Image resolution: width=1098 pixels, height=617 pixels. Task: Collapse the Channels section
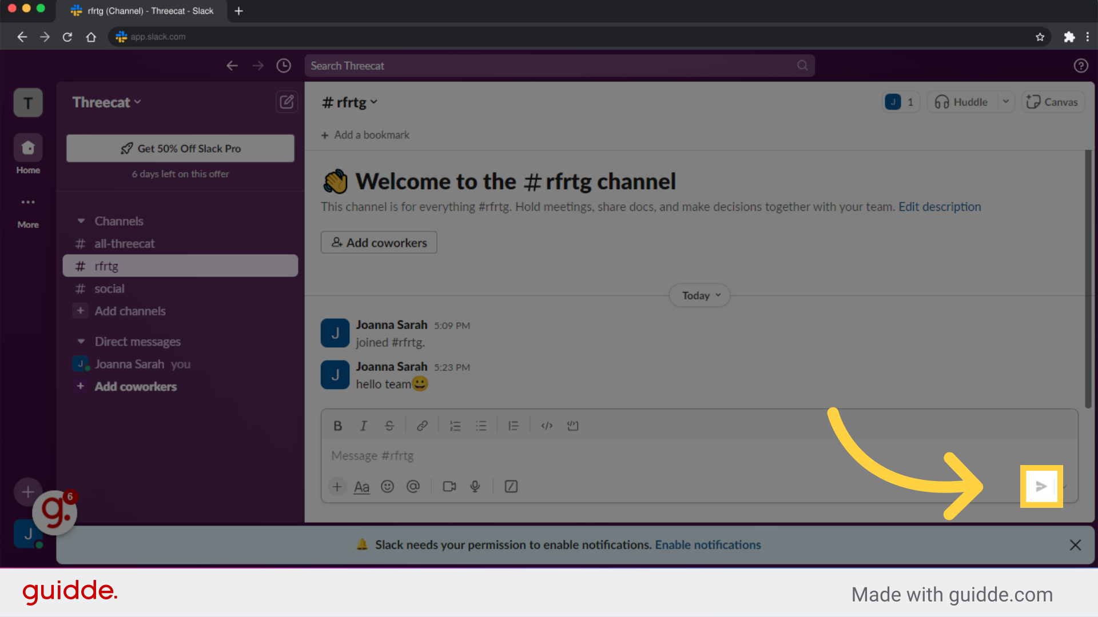click(81, 221)
